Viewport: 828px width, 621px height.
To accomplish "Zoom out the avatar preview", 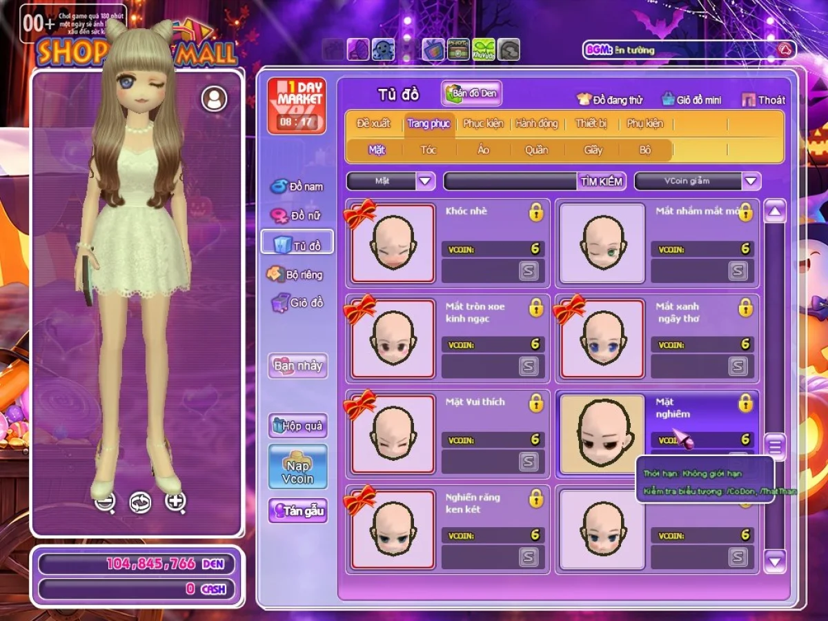I will coord(105,502).
